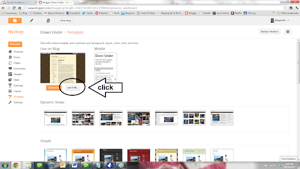
Task: Click the browser home icon
Action: [19, 8]
